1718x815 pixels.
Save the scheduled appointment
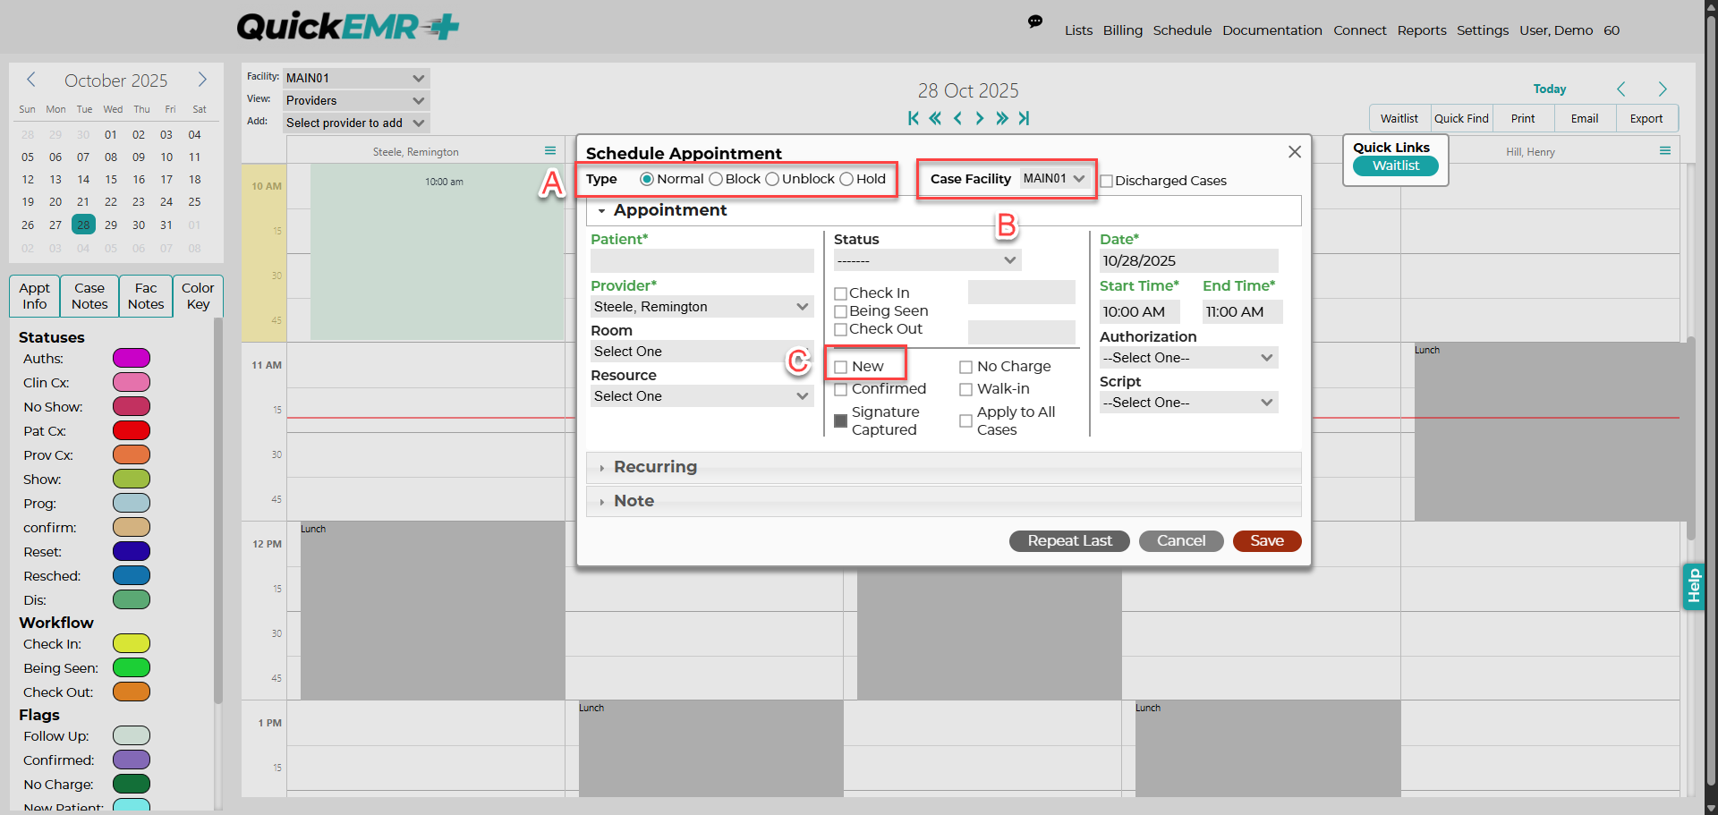1267,541
